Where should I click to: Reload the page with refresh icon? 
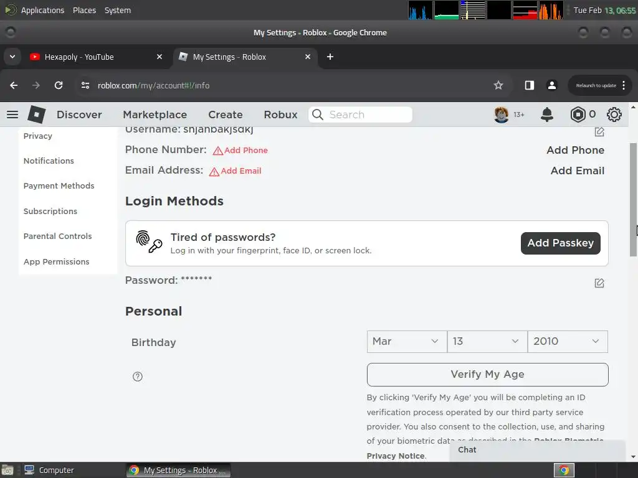(x=59, y=85)
